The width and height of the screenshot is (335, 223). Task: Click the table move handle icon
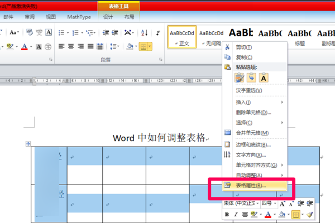tap(28, 144)
